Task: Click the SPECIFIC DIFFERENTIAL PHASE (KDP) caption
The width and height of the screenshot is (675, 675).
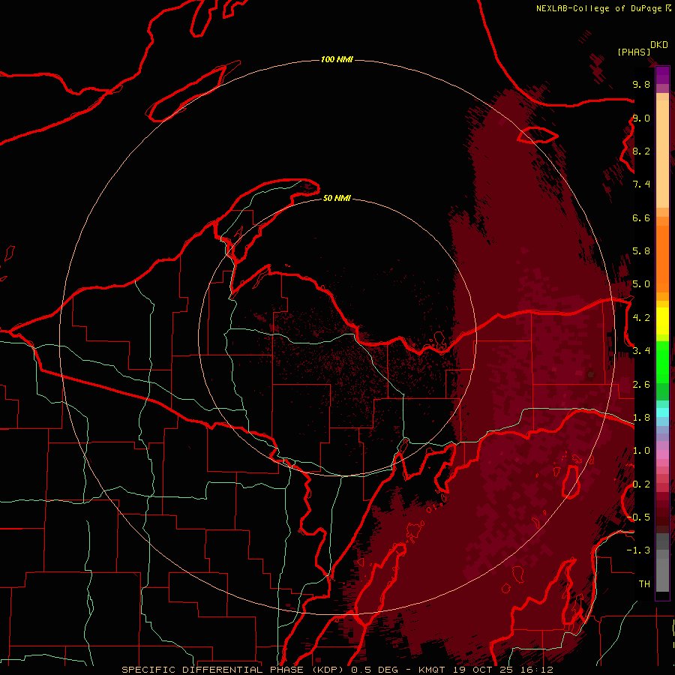Action: click(x=233, y=670)
